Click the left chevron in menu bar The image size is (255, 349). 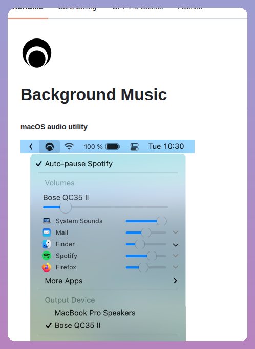[x=31, y=146]
